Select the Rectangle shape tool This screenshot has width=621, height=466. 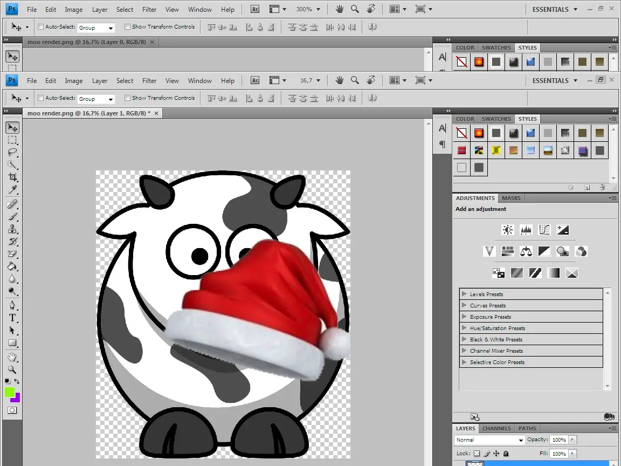click(x=12, y=343)
